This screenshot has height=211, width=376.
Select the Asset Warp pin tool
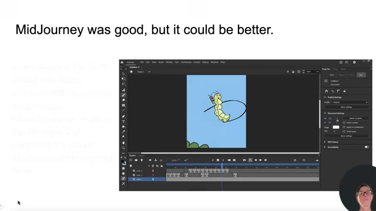coord(123,137)
